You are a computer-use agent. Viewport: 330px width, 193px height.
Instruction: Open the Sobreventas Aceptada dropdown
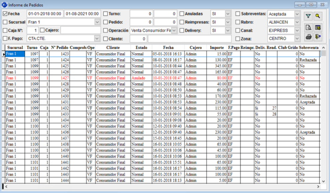pos(297,14)
